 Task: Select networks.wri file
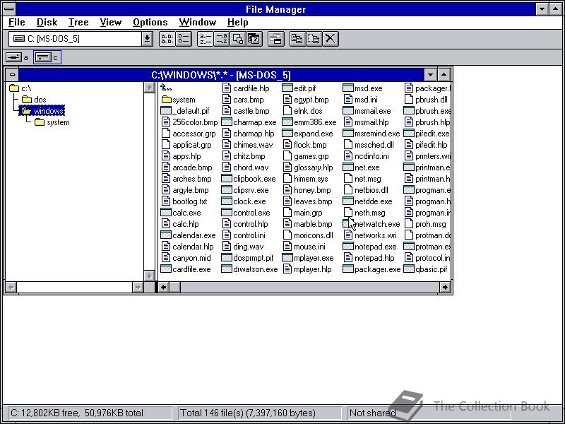(370, 235)
